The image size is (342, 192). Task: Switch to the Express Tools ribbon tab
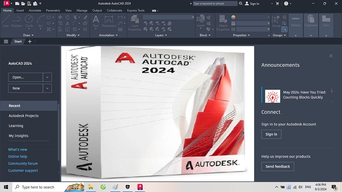coord(136,11)
